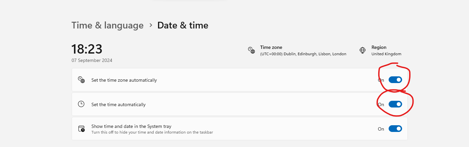469x147 pixels.
Task: Click the Time zone clock-globe icon
Action: click(251, 50)
